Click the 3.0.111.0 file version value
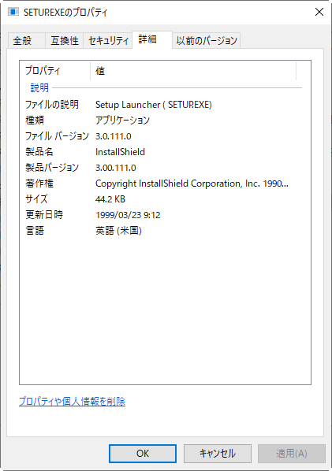332x471 pixels. tap(114, 136)
